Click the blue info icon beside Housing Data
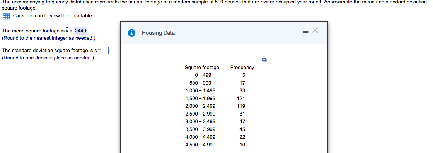The height and width of the screenshot is (153, 433). point(132,33)
